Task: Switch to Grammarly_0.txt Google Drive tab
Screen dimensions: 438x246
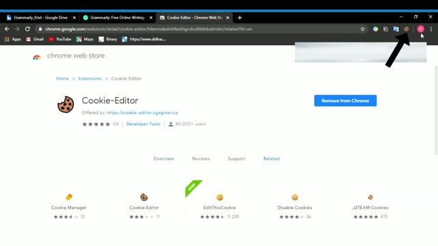Action: tap(40, 18)
